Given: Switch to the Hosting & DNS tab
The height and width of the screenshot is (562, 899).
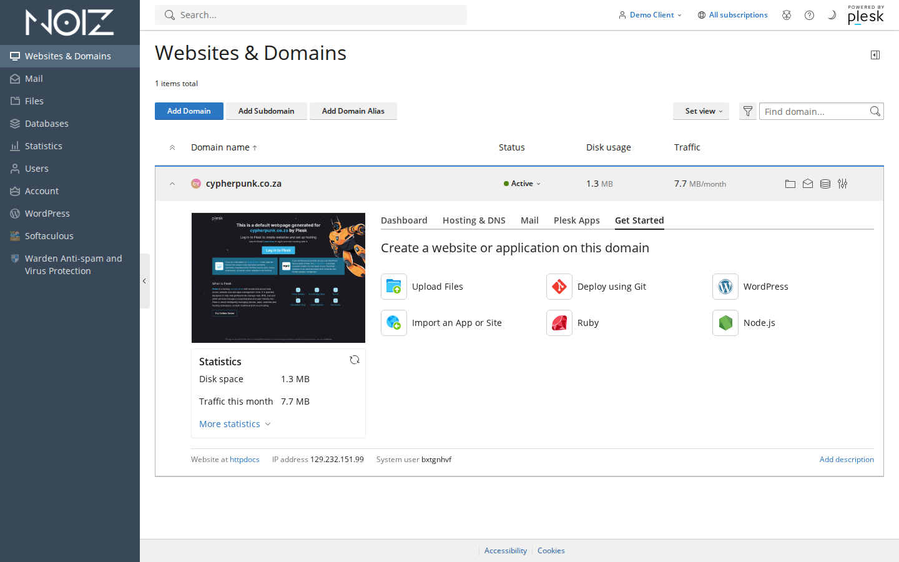Looking at the screenshot, I should [x=474, y=220].
